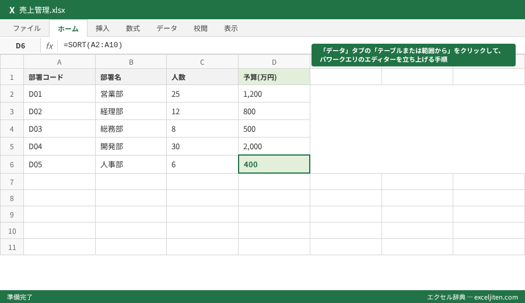The width and height of the screenshot is (525, 303).
Task: Switch to the 挿入 tab
Action: coord(103,29)
